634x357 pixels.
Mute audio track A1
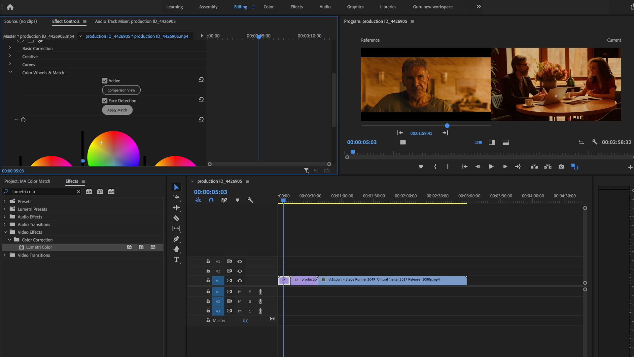point(240,292)
